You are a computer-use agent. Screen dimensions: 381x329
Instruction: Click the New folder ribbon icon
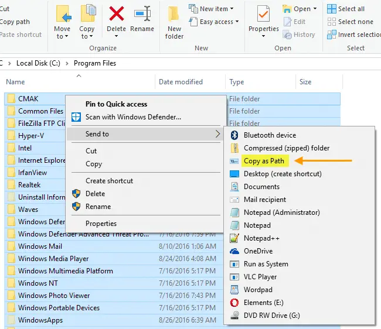coord(174,15)
